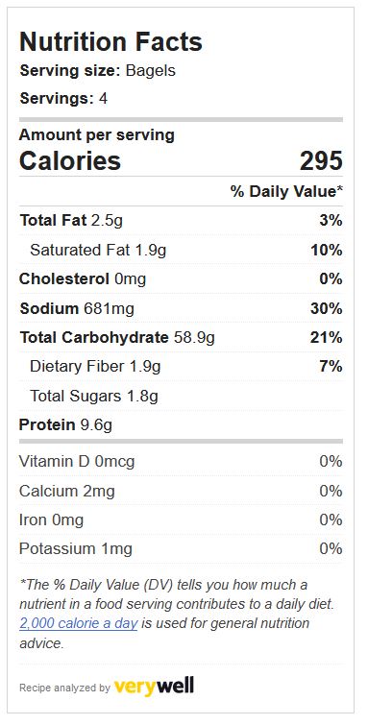Click the Servings 4 line
Viewport: 368px width, 725px height.
pos(63,99)
